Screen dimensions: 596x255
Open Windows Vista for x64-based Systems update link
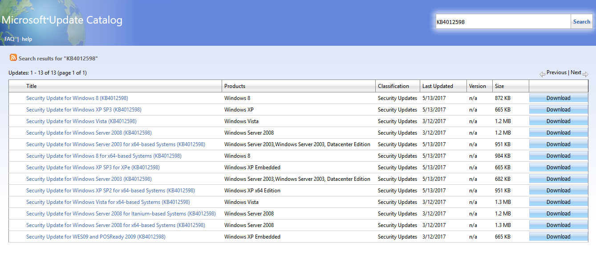(108, 202)
